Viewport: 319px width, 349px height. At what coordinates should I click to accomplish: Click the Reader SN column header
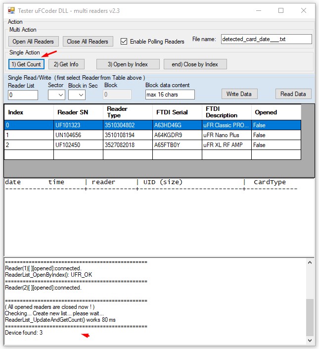tap(78, 112)
